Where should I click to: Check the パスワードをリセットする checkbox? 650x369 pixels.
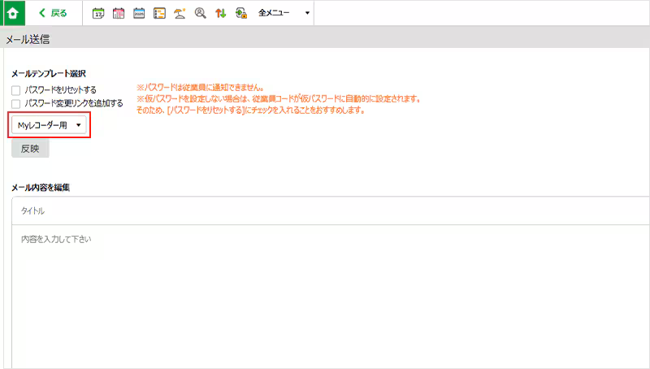tap(16, 90)
